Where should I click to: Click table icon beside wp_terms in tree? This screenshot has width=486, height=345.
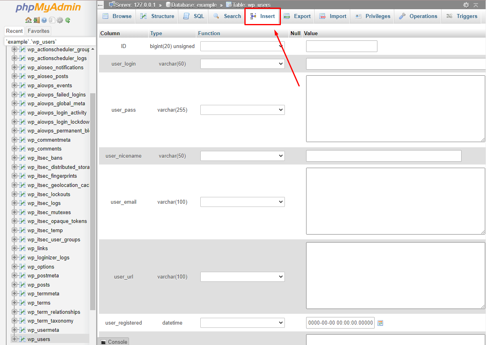[22, 303]
